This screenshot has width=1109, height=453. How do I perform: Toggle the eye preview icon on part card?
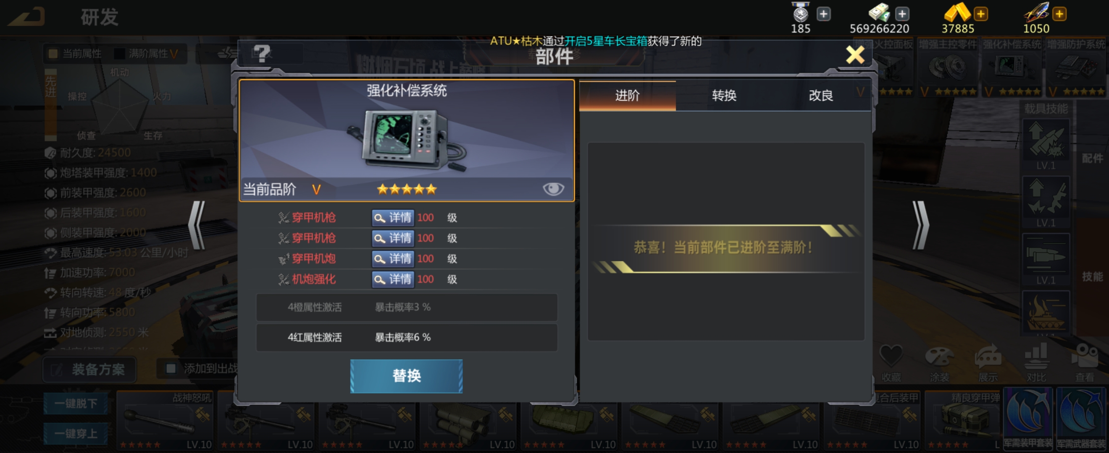point(553,189)
